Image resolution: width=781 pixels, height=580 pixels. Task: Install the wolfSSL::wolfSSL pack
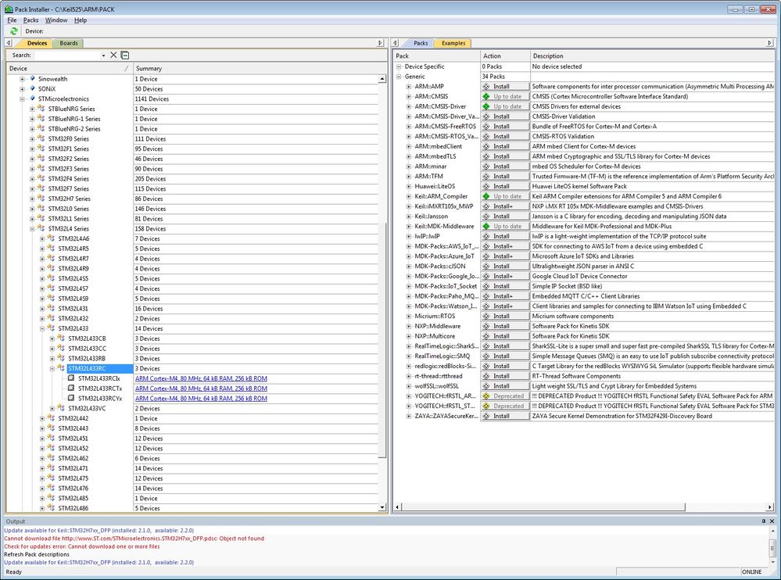[x=505, y=386]
